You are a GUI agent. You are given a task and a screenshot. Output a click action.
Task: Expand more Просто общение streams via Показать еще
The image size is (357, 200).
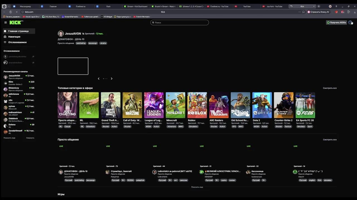pos(197,187)
